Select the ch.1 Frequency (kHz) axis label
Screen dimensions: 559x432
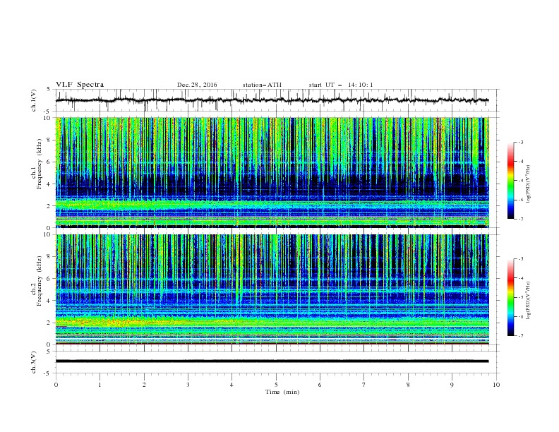tap(37, 164)
